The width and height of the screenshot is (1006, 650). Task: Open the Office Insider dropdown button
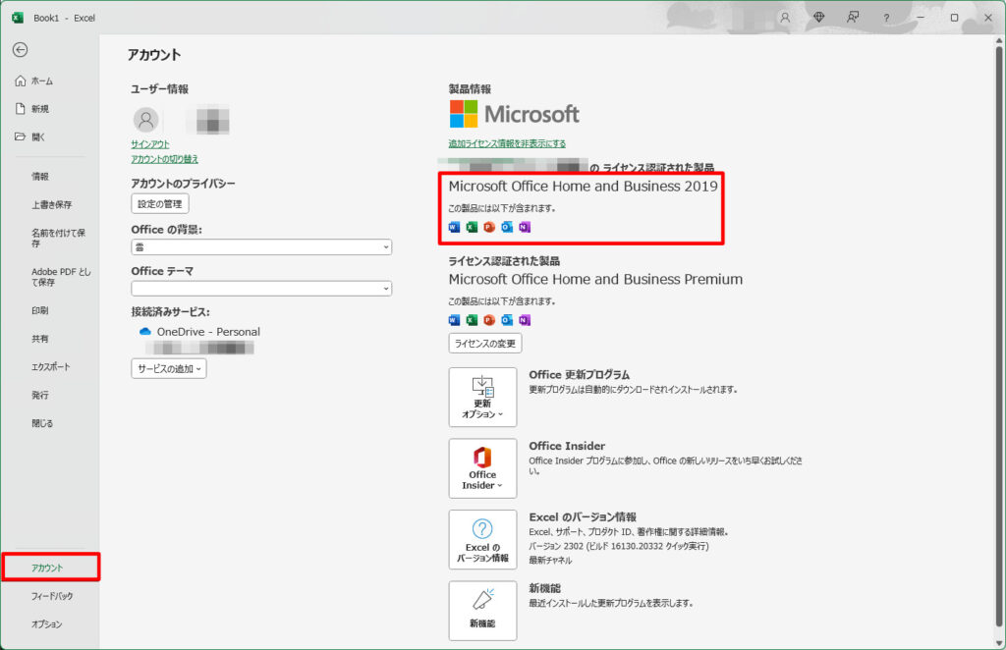pyautogui.click(x=482, y=468)
